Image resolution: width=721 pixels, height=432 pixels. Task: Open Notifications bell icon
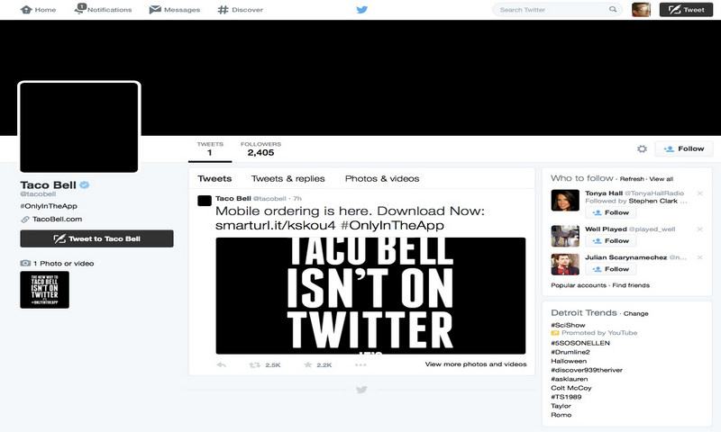tap(81, 10)
